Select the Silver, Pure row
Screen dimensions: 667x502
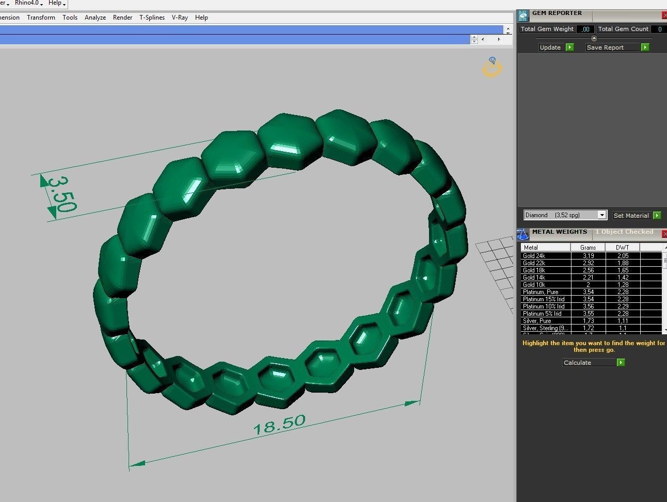[x=592, y=321]
